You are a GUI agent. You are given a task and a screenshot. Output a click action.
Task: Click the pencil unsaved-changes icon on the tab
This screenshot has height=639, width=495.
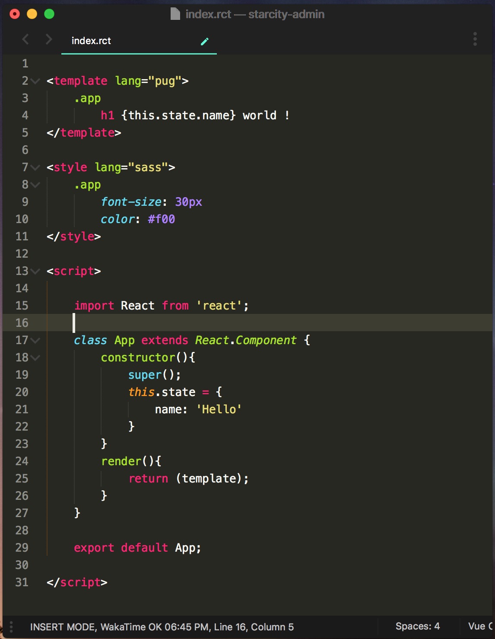(205, 41)
